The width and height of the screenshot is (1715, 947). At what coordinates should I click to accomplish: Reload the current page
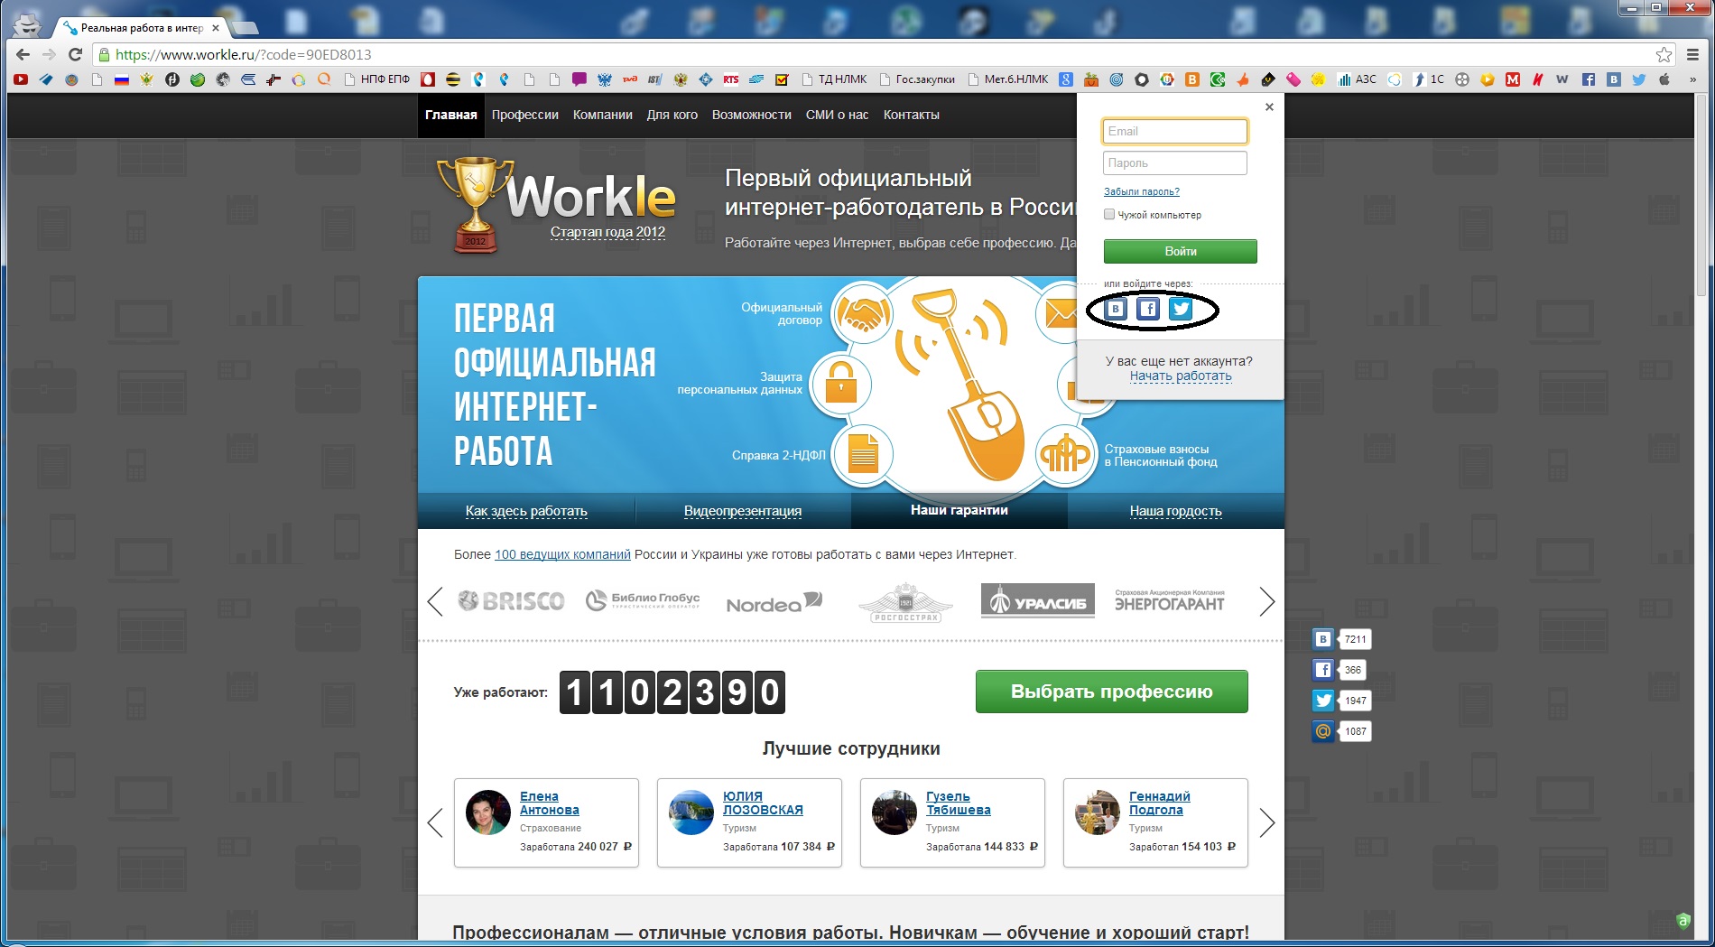(76, 54)
